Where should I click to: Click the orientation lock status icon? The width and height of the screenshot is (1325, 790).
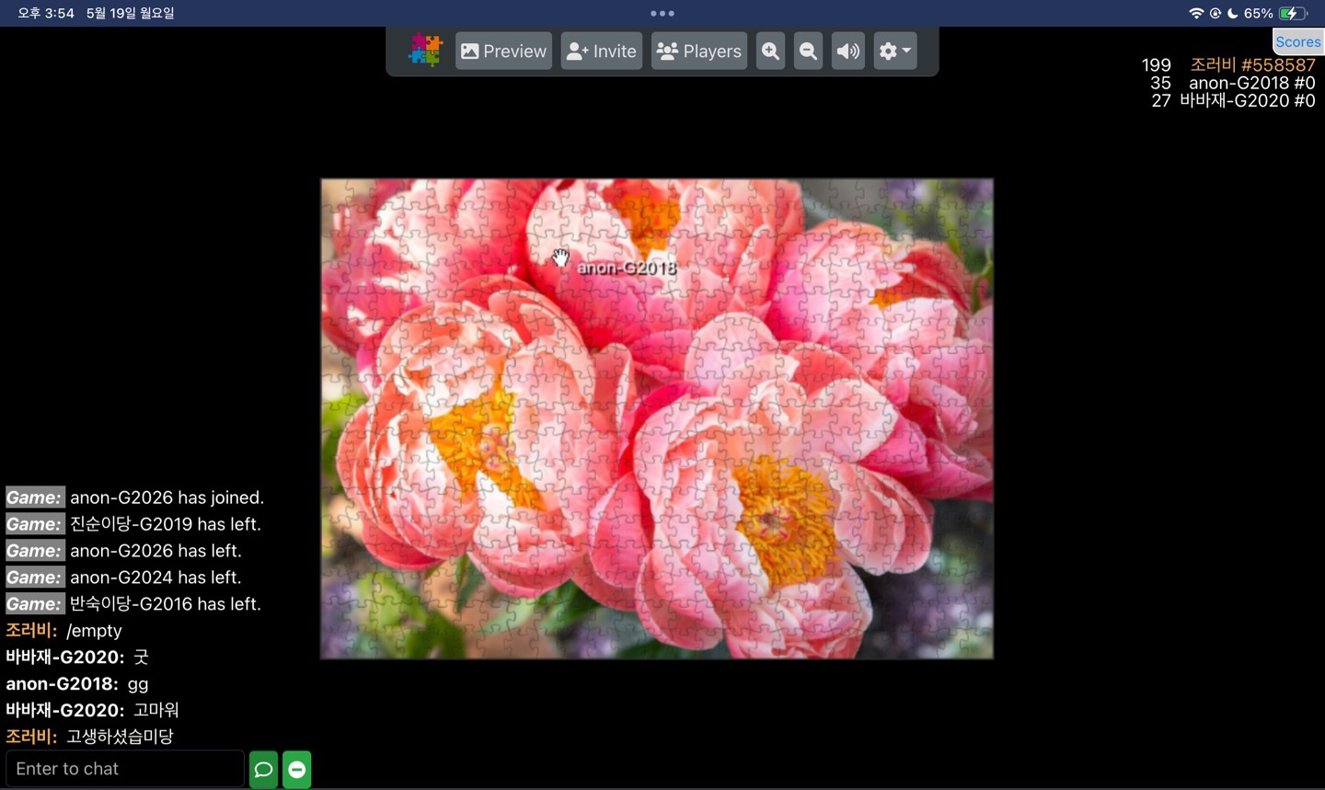pos(1216,13)
